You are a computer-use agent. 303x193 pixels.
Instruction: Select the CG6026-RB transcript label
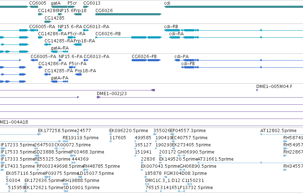tap(108, 33)
